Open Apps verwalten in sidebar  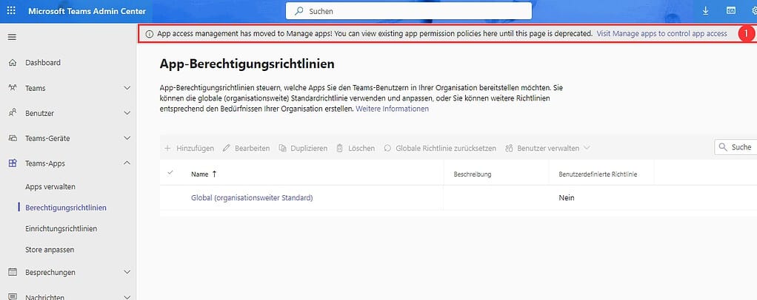[x=50, y=187]
